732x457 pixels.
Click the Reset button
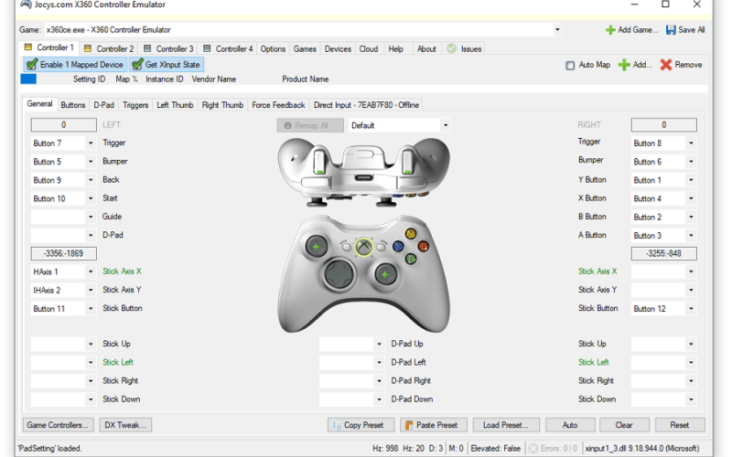(680, 425)
